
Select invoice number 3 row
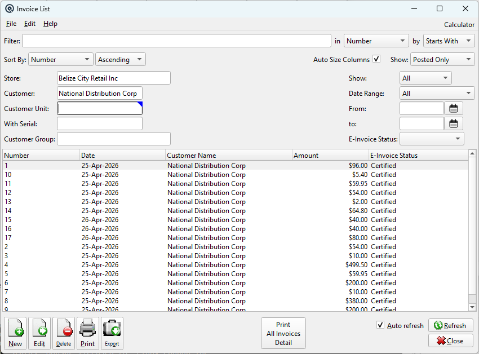[235, 255]
